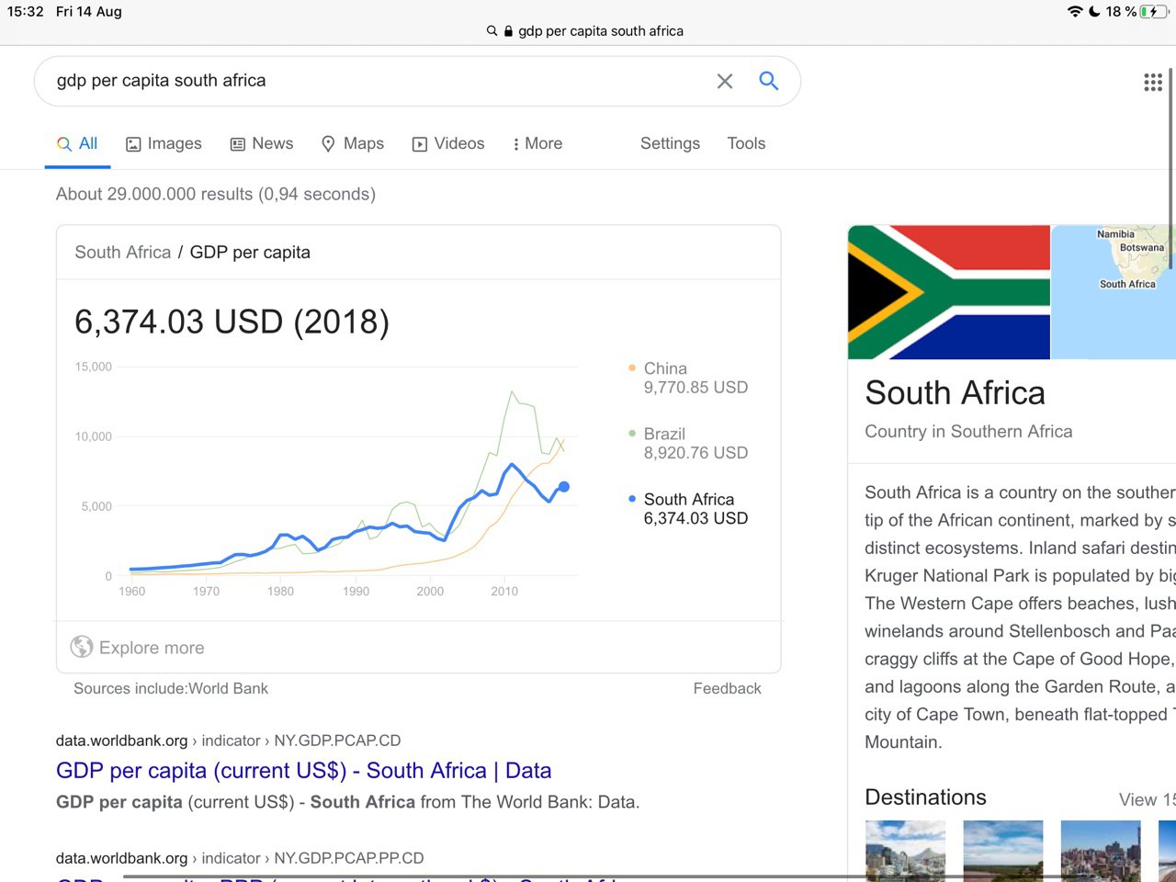Image resolution: width=1176 pixels, height=882 pixels.
Task: Open GDP per capita (current US$) result link
Action: click(303, 771)
